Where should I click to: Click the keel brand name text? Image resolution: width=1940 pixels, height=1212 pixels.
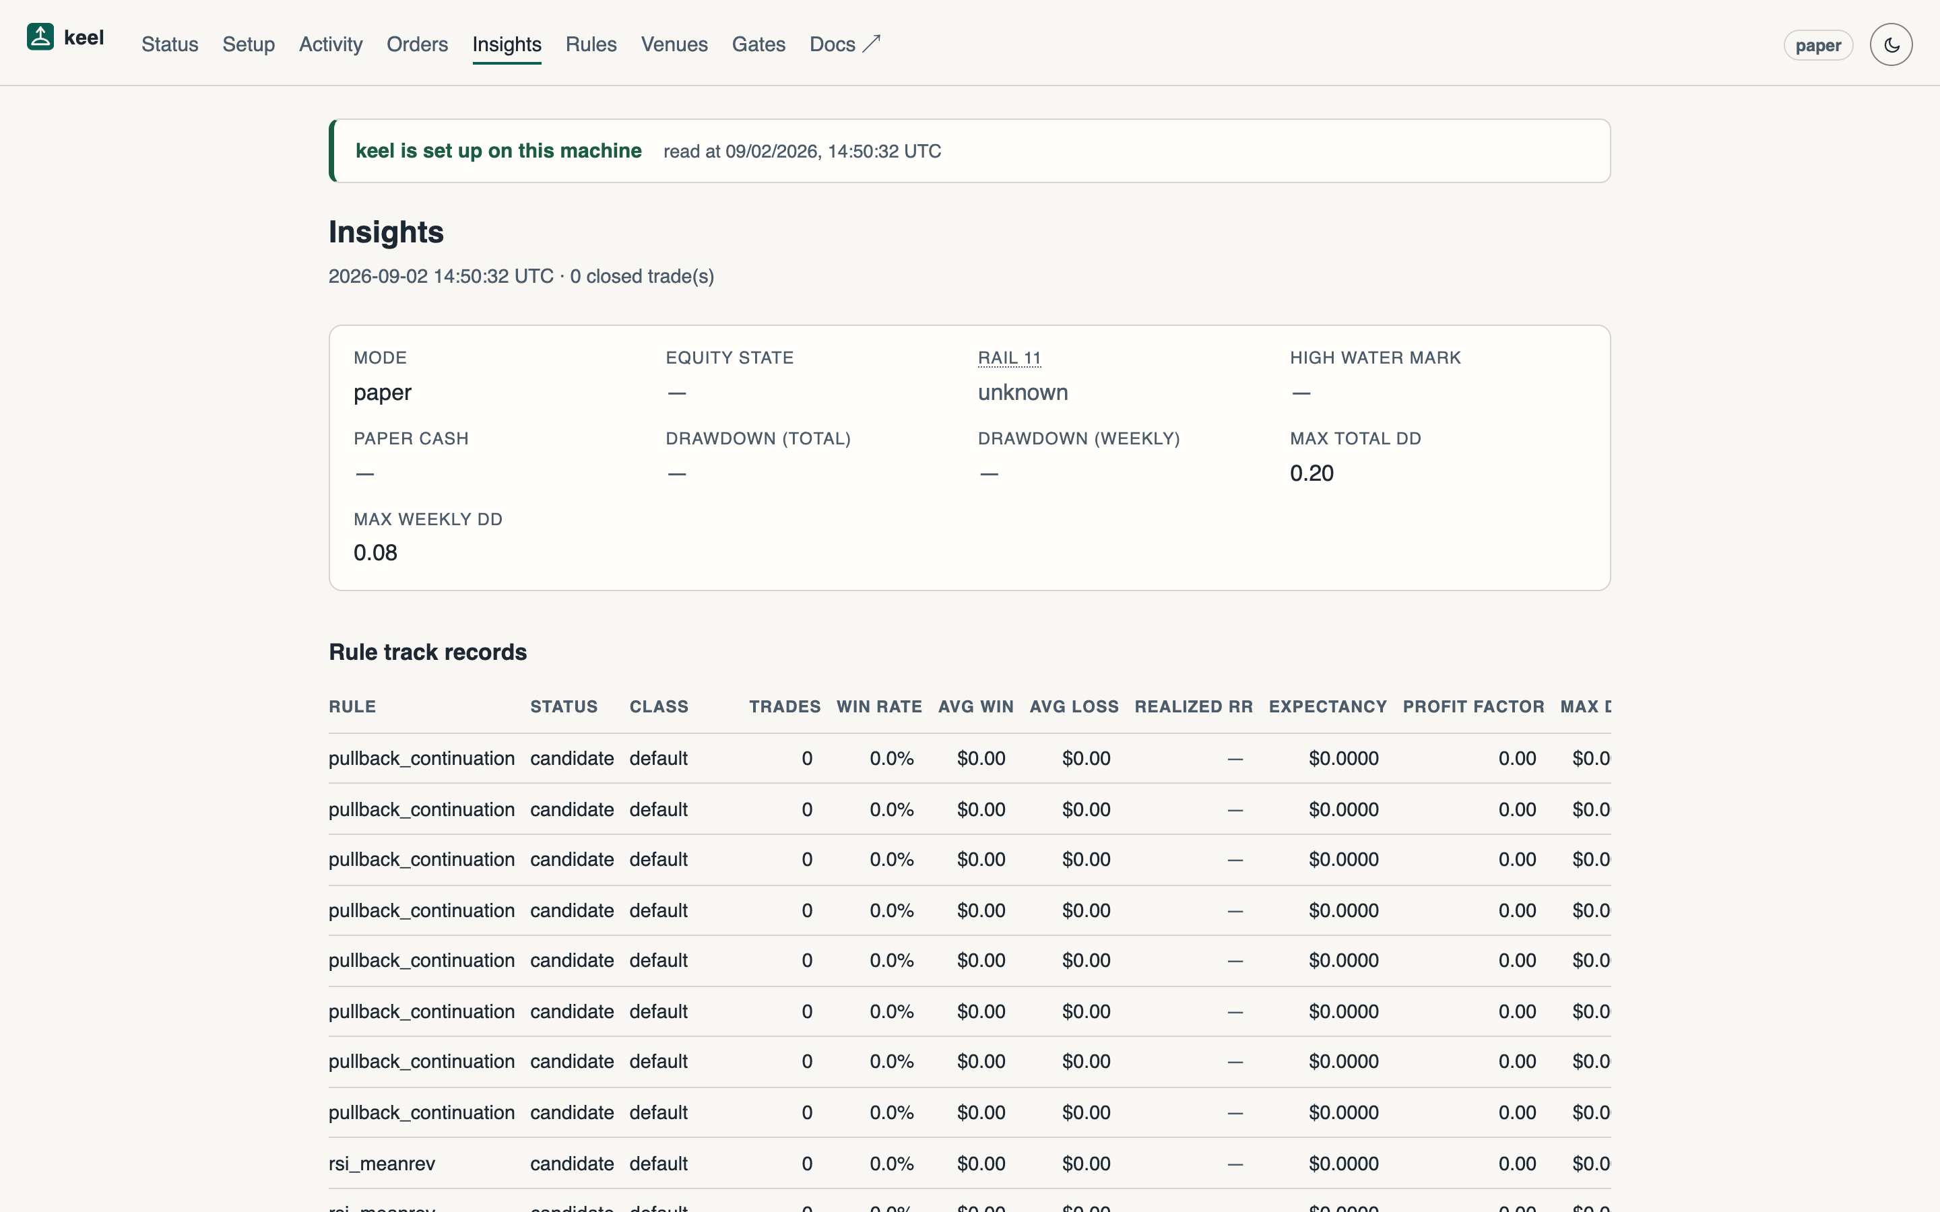pyautogui.click(x=84, y=38)
